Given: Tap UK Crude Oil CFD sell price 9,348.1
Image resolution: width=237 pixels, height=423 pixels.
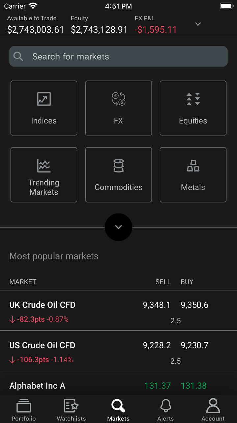Looking at the screenshot, I should coord(157,305).
